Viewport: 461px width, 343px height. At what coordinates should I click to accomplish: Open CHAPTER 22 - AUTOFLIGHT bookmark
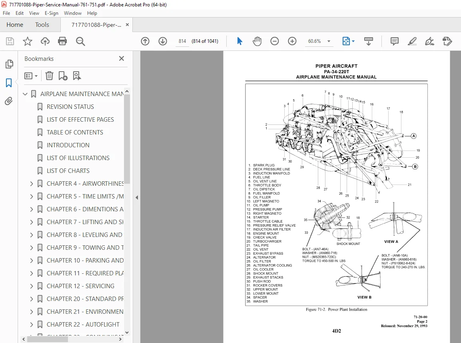(83, 325)
